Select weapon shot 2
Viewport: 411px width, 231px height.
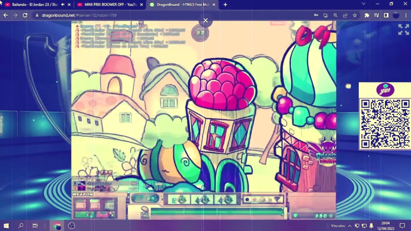pyautogui.click(x=95, y=205)
